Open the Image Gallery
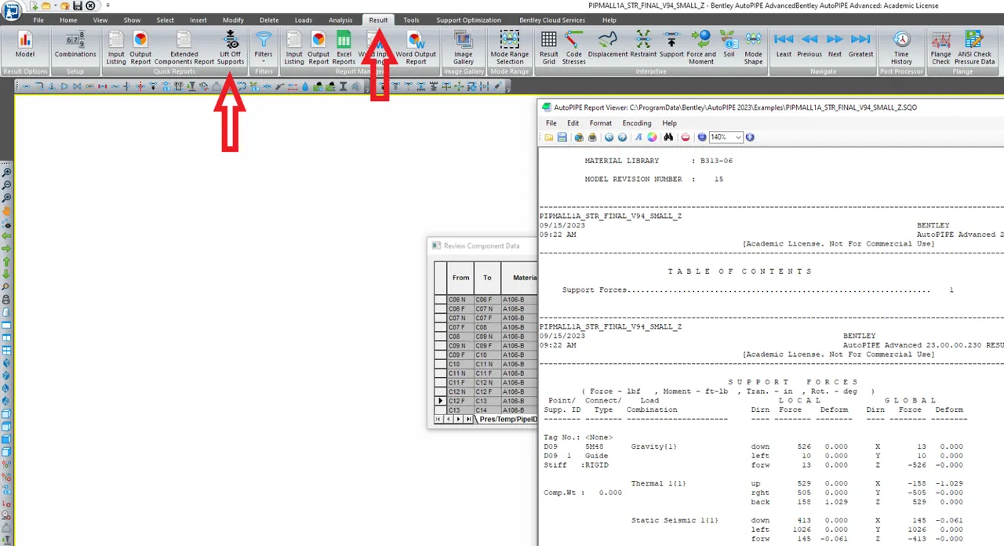Screen dimensions: 1004x546 coord(464,49)
